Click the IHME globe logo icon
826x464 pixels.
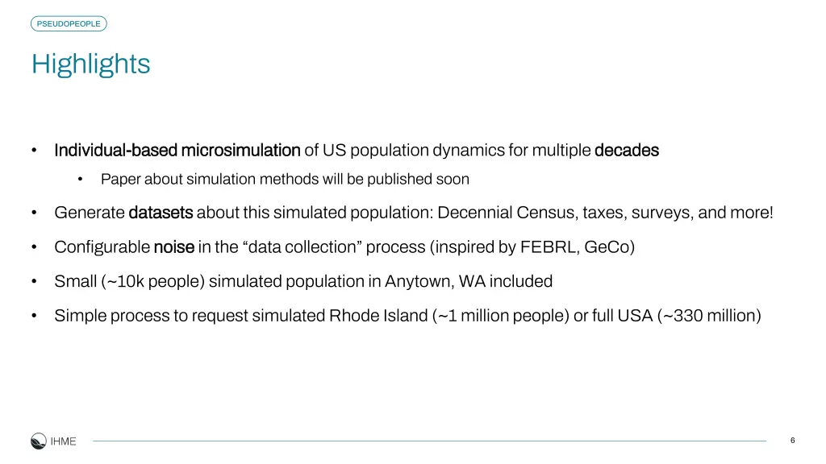tap(39, 441)
